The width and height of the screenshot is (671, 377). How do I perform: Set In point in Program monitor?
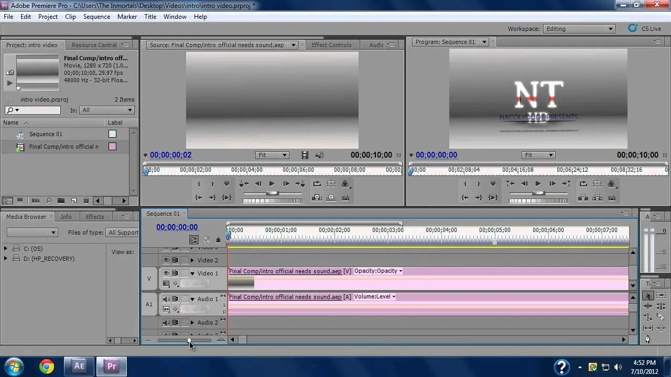[465, 184]
